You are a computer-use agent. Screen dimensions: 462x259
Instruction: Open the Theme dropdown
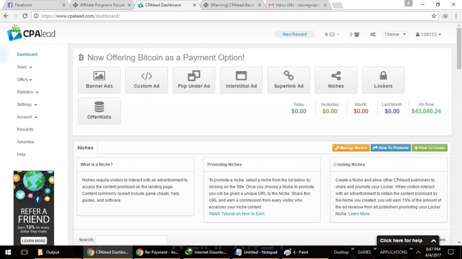click(x=395, y=34)
